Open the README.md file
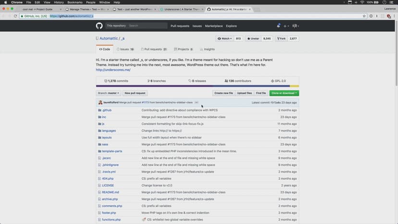Screen dimensions: 398x224 111,192
